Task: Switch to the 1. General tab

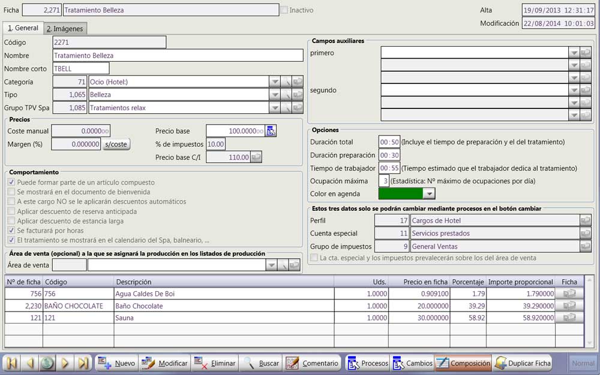Action: (x=23, y=28)
